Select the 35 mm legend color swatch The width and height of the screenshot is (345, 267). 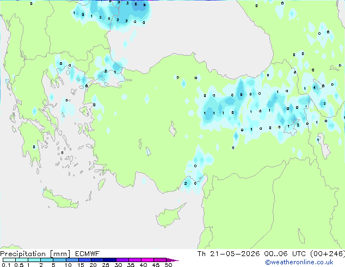pyautogui.click(x=134, y=260)
